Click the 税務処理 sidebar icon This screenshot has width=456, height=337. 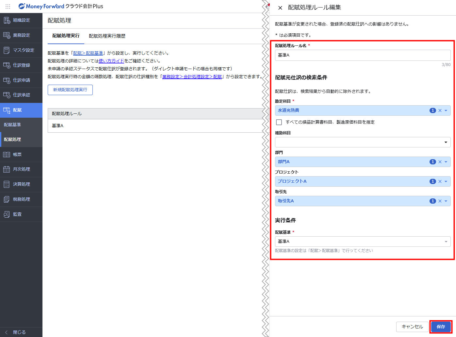(7, 199)
